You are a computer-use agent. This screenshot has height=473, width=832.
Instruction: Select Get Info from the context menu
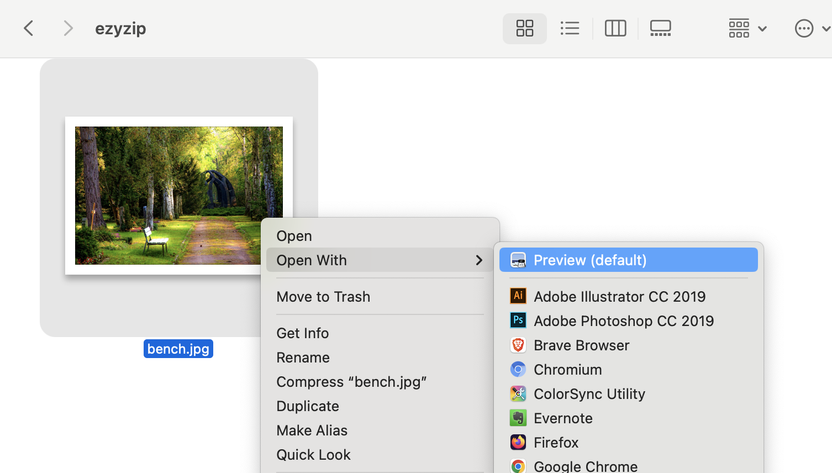[303, 333]
